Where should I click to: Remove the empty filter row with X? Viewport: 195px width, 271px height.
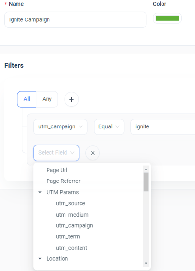[x=93, y=153]
